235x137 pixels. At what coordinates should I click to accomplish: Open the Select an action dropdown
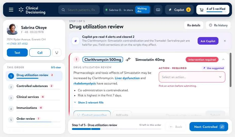[x=192, y=77]
